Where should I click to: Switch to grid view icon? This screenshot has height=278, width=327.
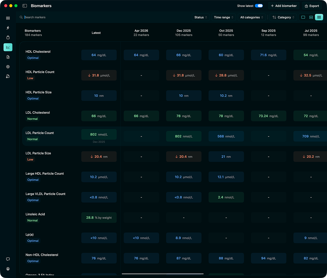pyautogui.click(x=319, y=17)
